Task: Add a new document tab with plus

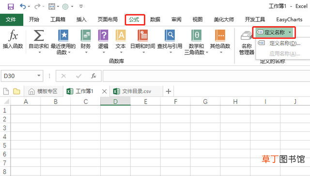Action: point(169,91)
